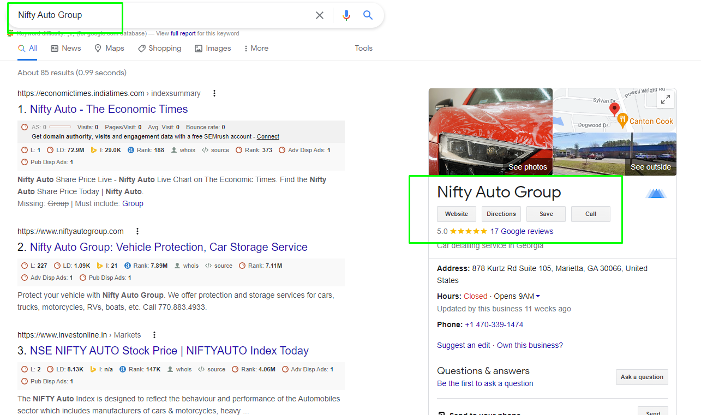Click the red map location pin

coord(614,109)
